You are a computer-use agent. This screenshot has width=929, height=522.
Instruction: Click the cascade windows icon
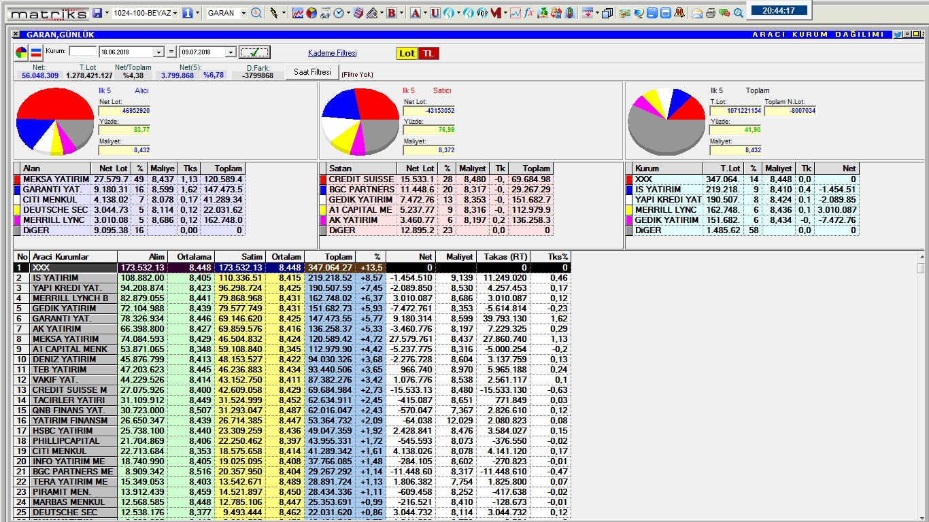point(607,13)
